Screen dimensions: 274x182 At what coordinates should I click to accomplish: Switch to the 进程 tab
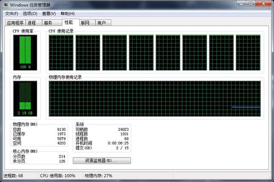[x=34, y=23]
